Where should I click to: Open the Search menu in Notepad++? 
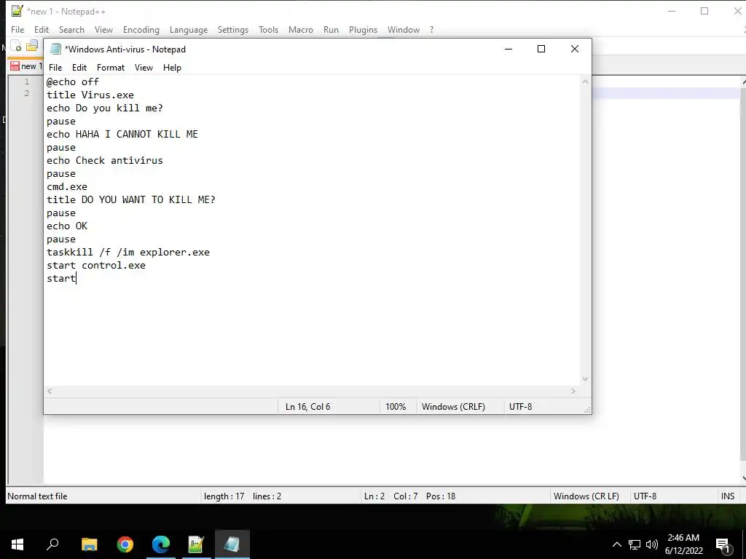pyautogui.click(x=71, y=29)
